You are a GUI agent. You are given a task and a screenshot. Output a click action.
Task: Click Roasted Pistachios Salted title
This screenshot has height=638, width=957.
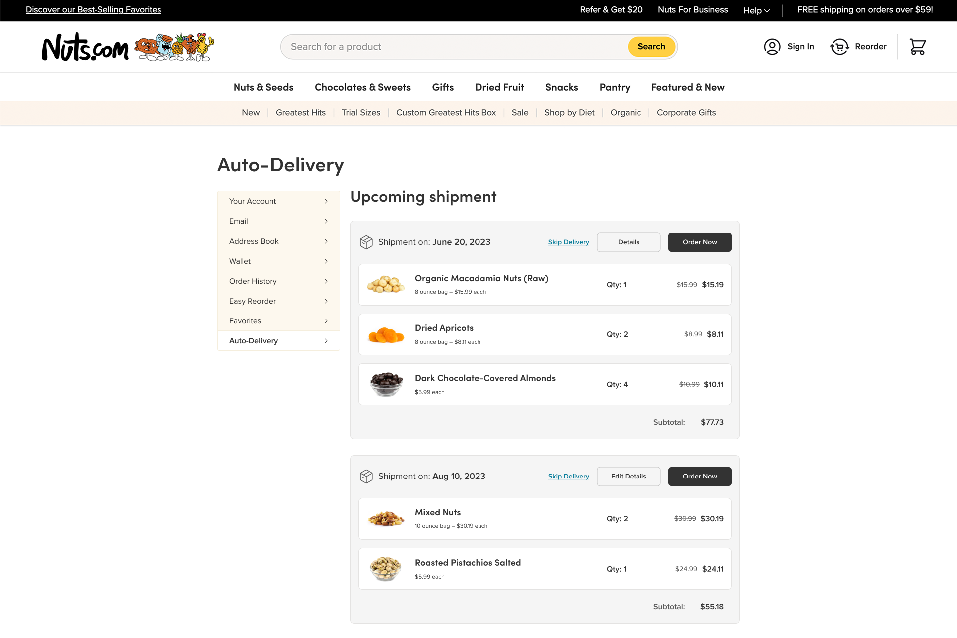tap(468, 563)
